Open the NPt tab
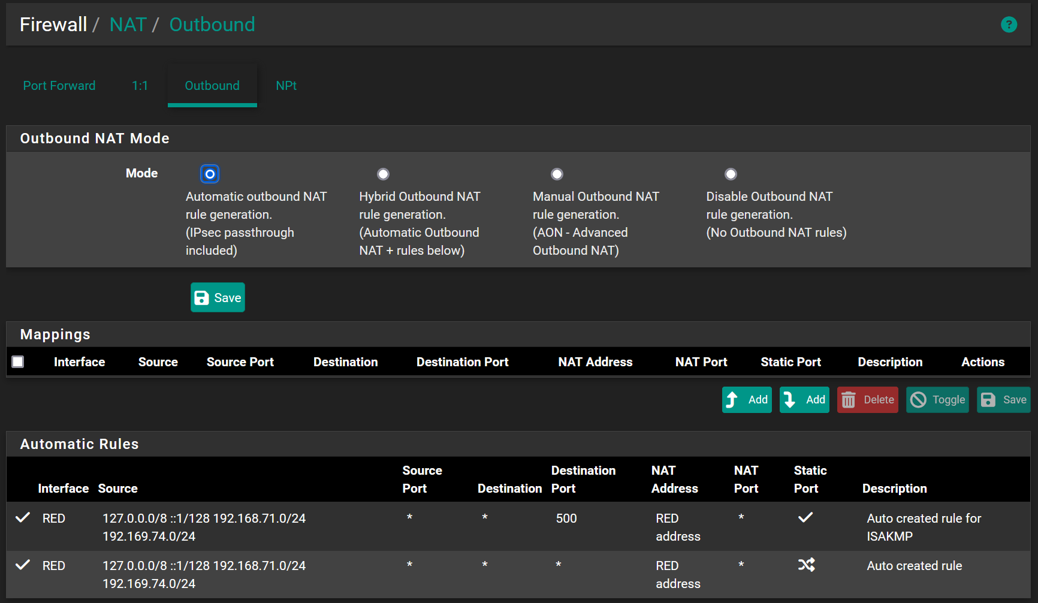The image size is (1038, 603). coord(286,86)
